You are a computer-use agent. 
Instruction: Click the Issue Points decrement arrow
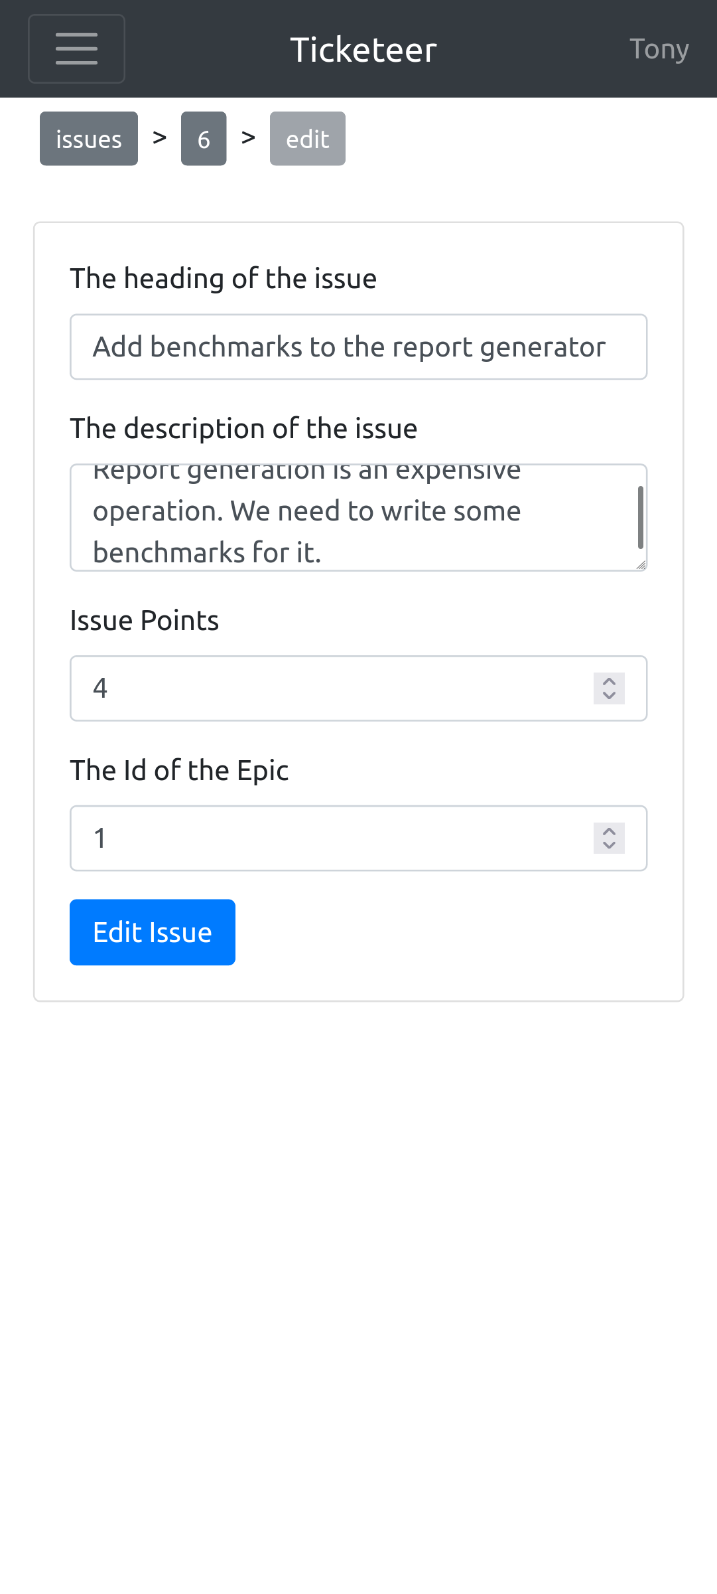(x=608, y=697)
